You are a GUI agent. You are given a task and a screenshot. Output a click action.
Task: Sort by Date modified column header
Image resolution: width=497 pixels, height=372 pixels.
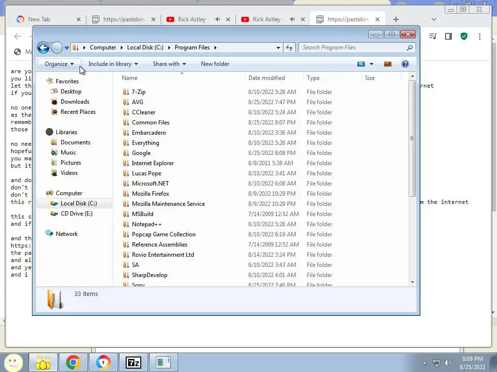coord(274,78)
